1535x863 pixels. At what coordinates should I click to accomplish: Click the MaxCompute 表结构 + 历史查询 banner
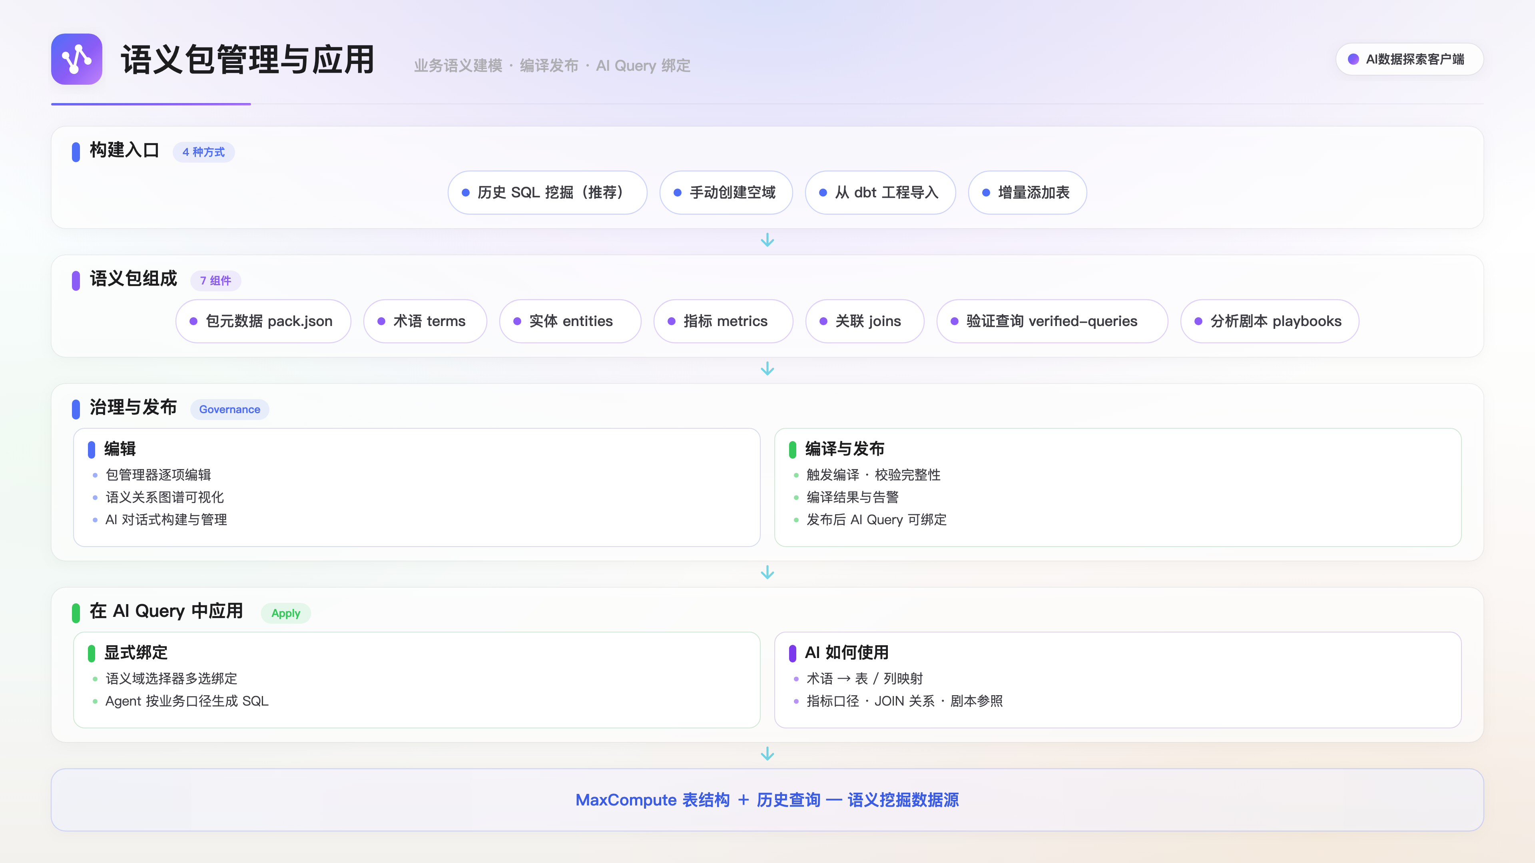click(x=767, y=800)
